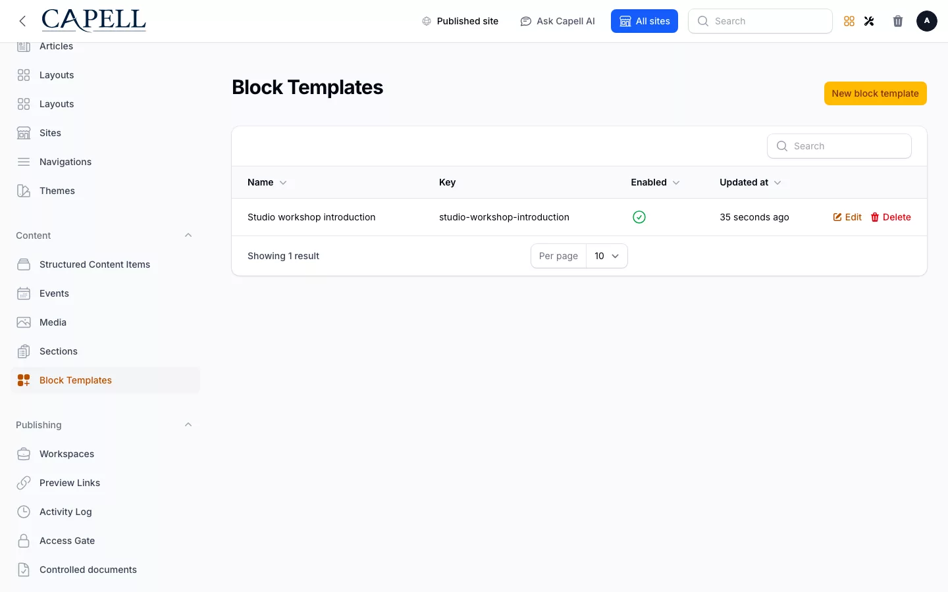
Task: Click the Workspaces briefcase icon
Action: [24, 454]
